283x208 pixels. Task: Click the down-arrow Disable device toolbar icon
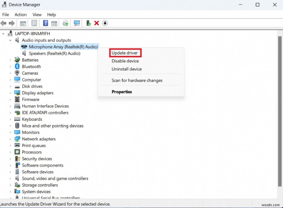pyautogui.click(x=105, y=23)
